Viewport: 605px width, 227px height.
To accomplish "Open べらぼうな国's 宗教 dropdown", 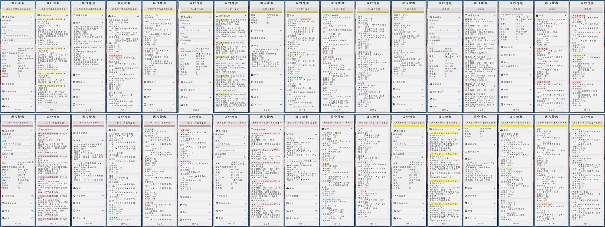I will tap(196, 37).
